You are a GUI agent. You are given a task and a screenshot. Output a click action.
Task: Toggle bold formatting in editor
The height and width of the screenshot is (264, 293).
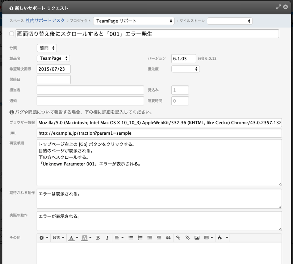[x=98, y=238]
